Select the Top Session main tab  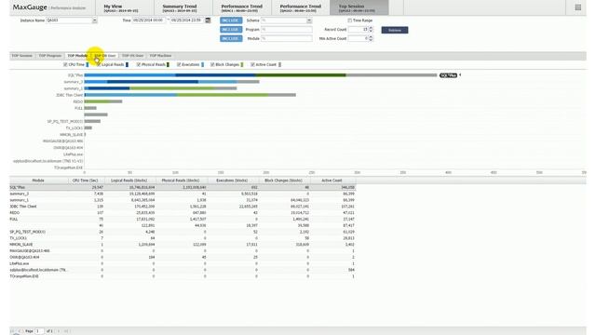click(359, 8)
